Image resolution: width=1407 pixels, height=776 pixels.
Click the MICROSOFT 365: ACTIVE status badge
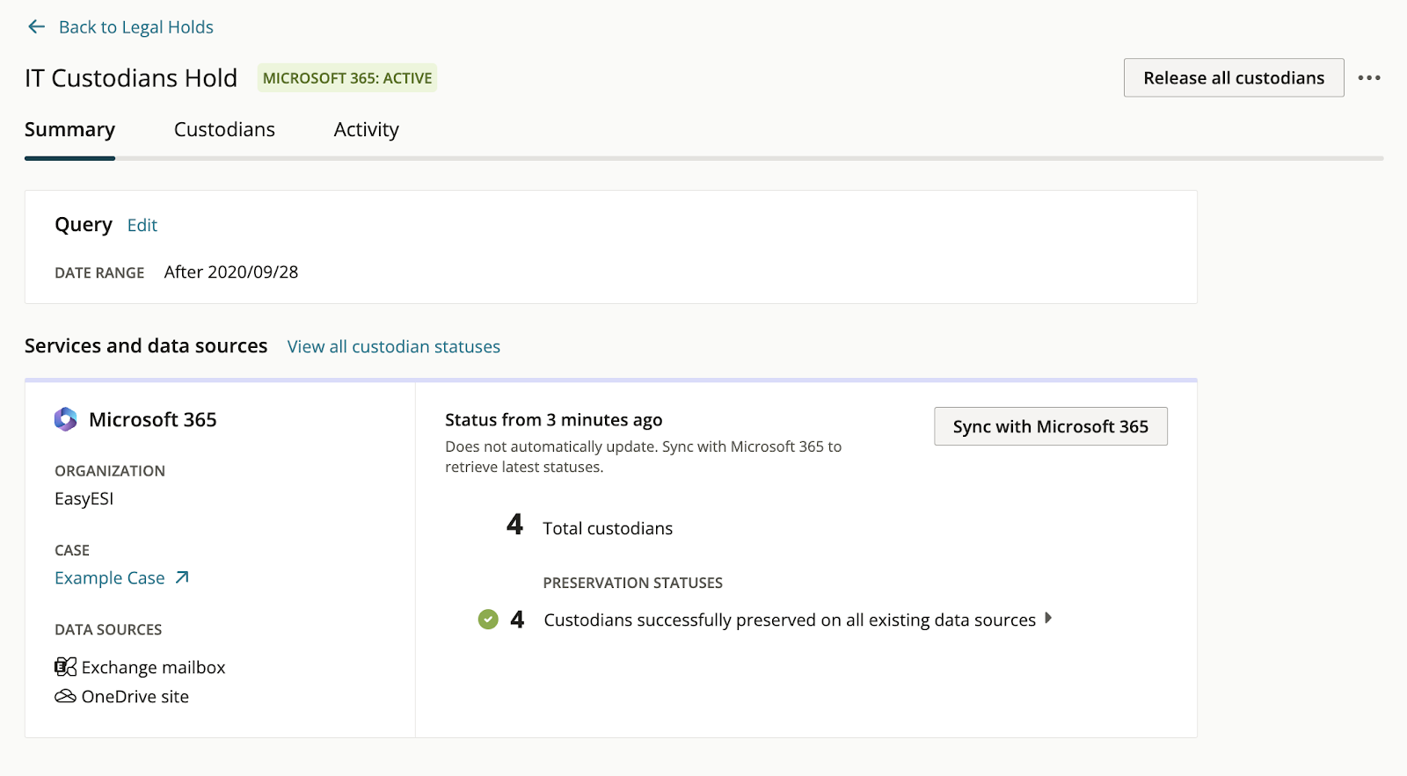pos(347,78)
